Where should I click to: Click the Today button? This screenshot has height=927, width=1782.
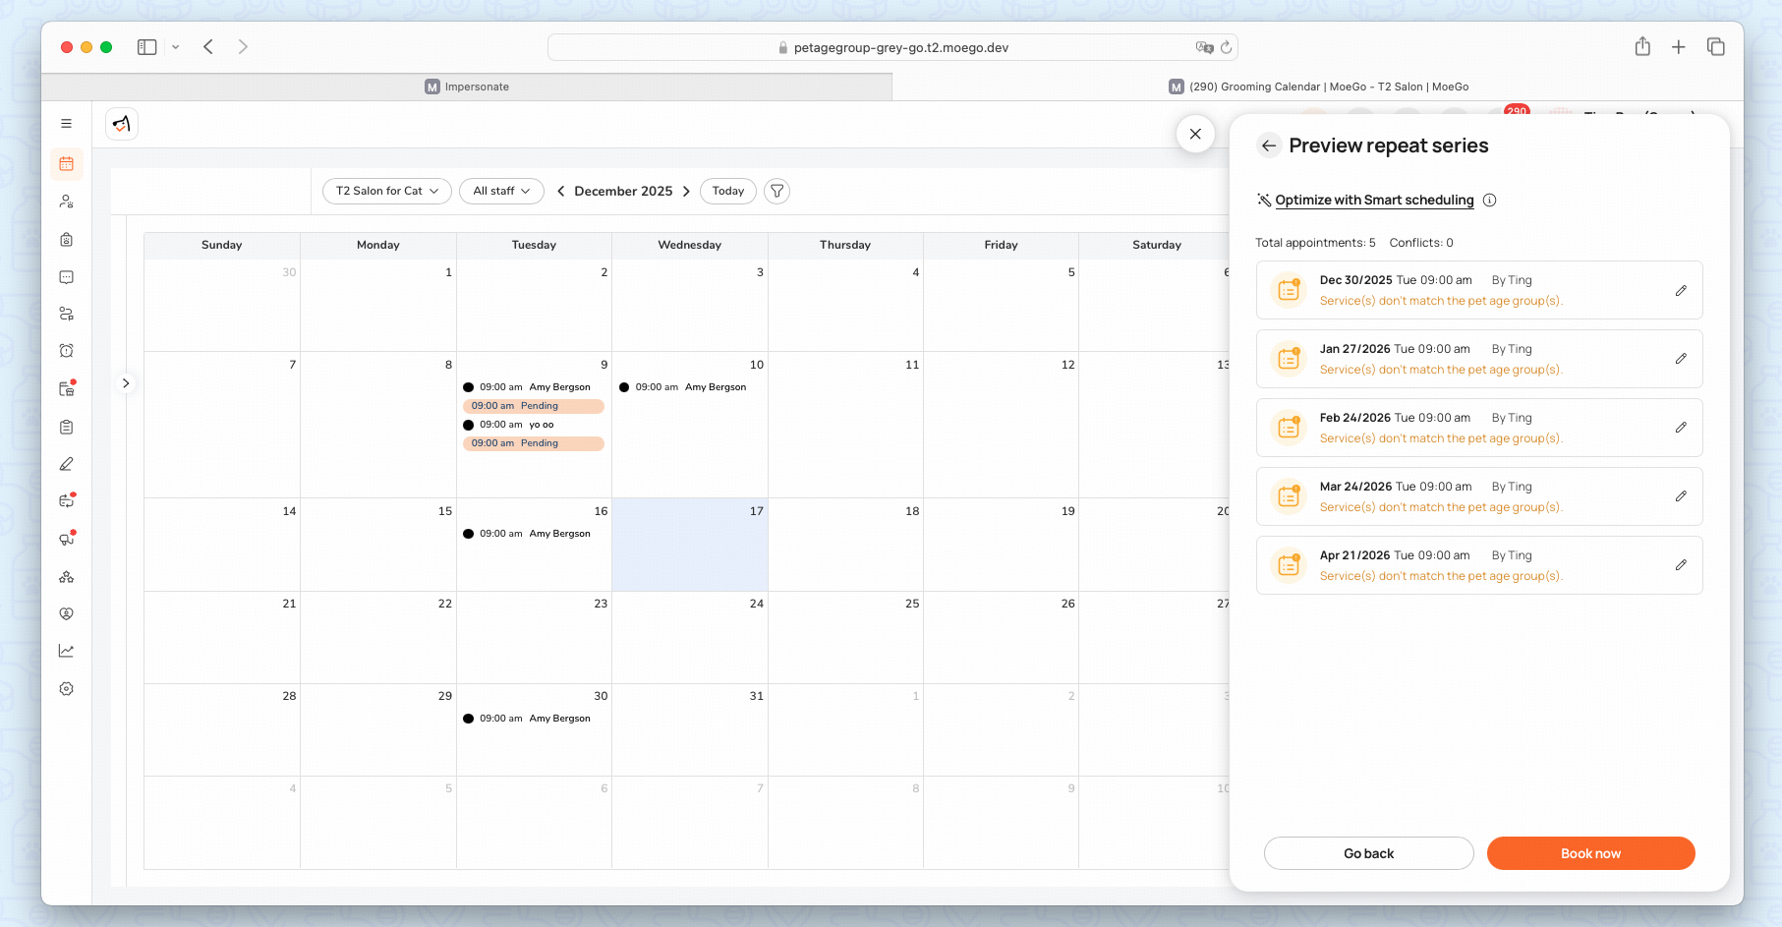coord(727,191)
